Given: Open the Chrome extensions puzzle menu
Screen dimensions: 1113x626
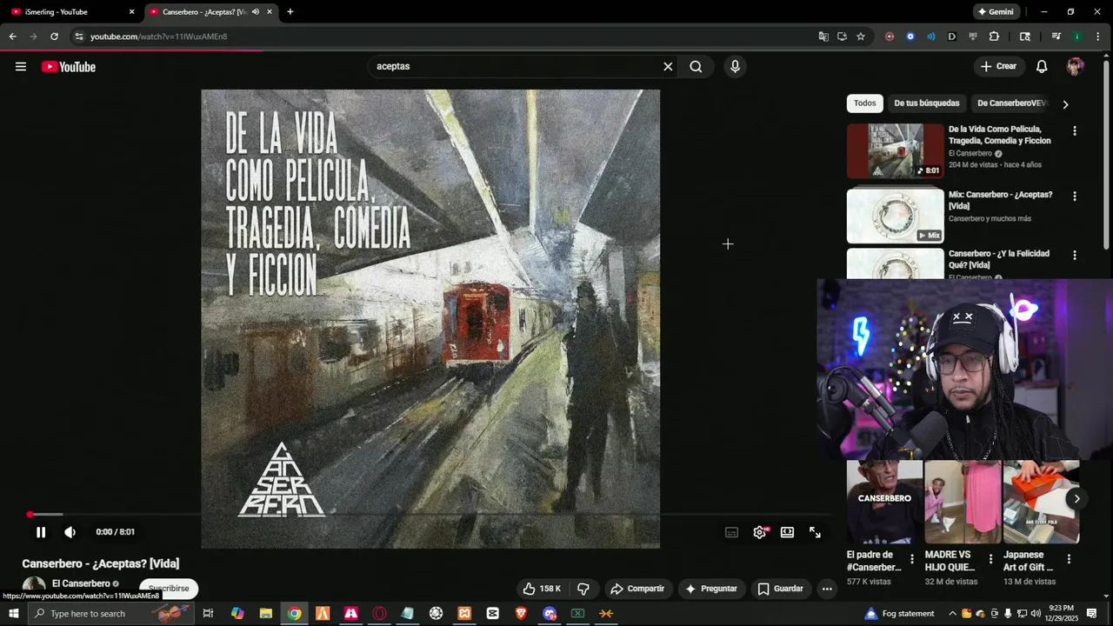Looking at the screenshot, I should pos(994,37).
